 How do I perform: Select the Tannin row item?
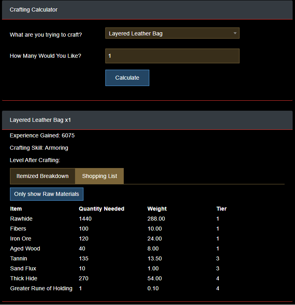(19, 258)
